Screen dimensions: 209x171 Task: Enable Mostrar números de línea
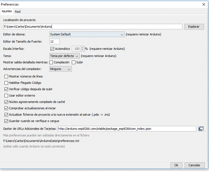click(x=6, y=76)
